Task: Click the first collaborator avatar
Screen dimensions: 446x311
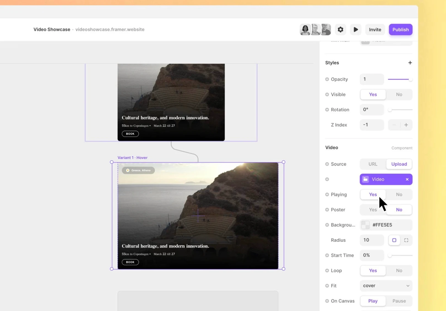Action: pos(305,29)
